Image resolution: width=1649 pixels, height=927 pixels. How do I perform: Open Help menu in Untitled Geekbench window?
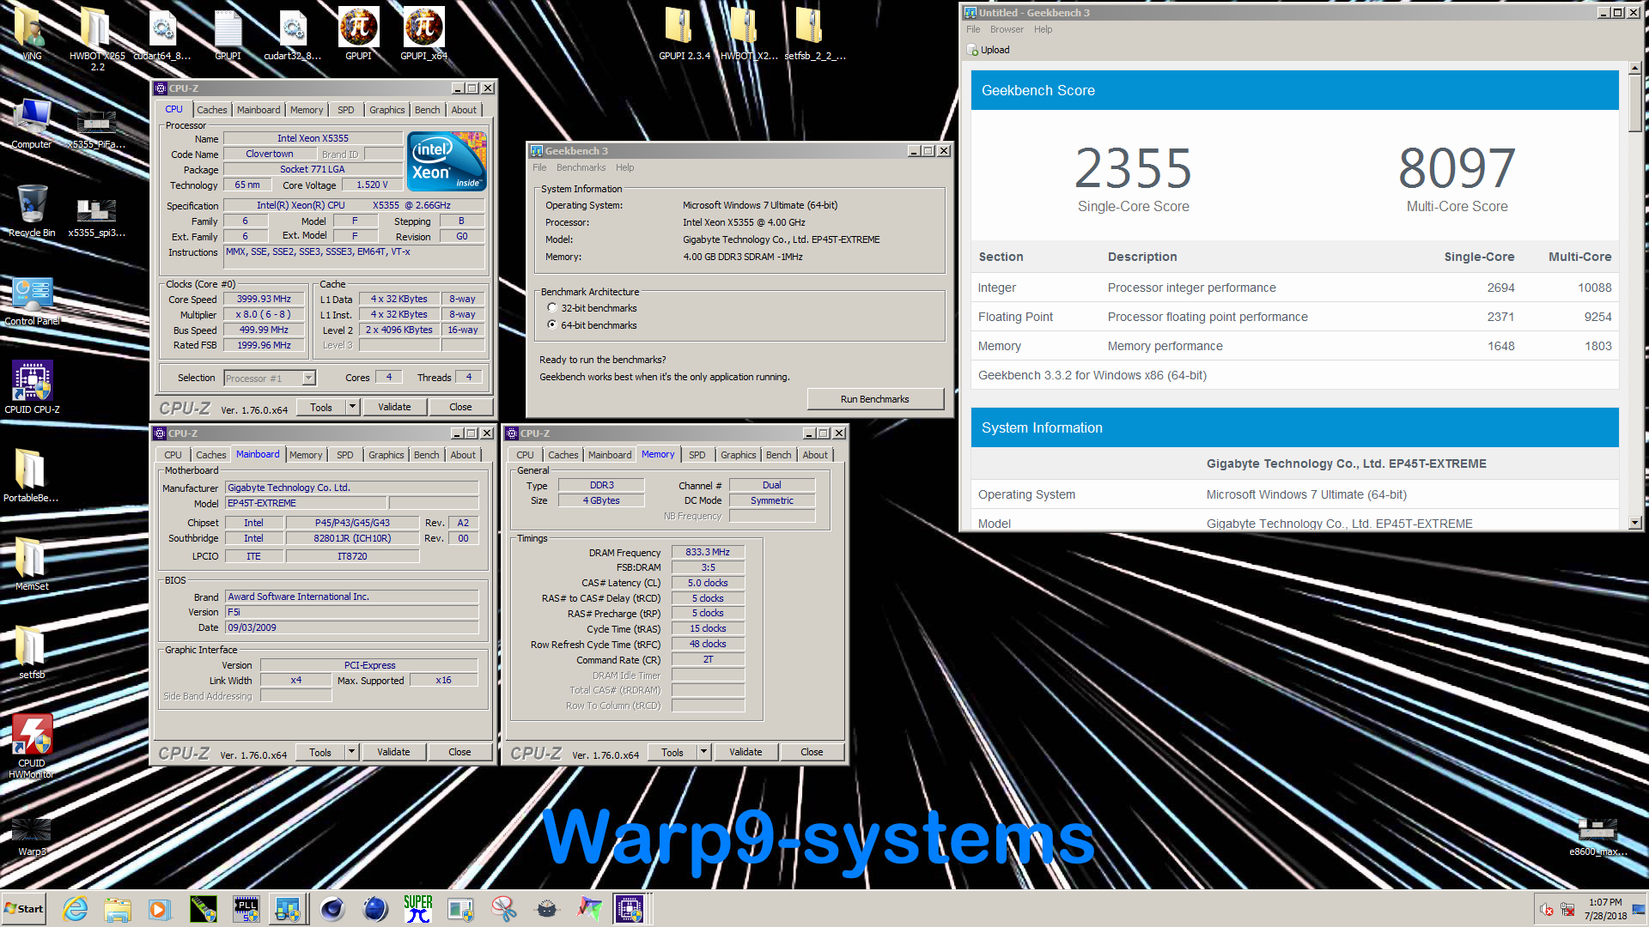click(x=1043, y=29)
